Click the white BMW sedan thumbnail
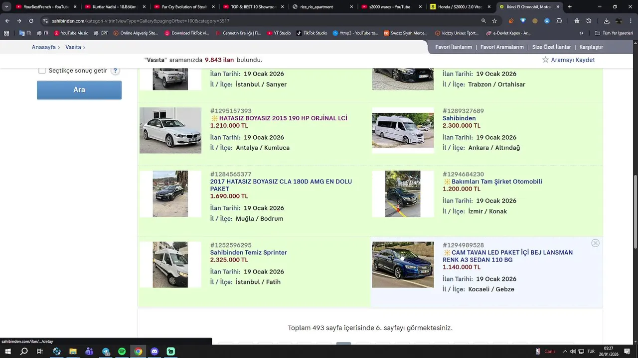Screen dimensions: 638x358 click(x=170, y=130)
